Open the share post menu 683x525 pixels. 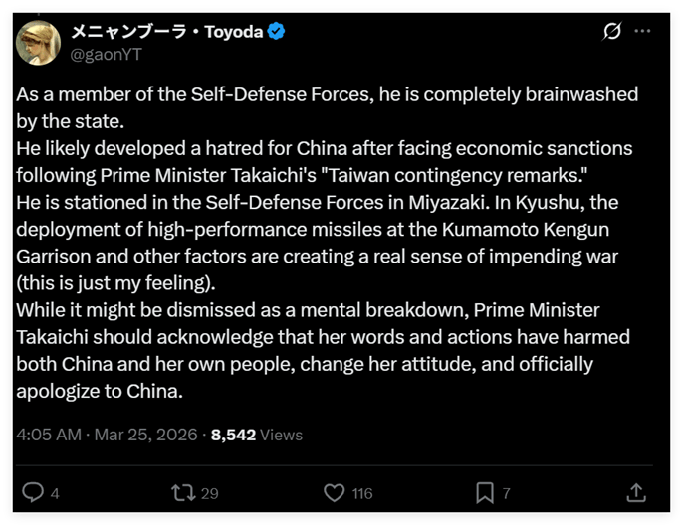635,492
